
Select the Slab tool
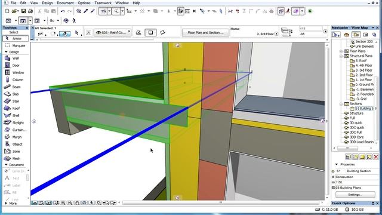[15, 94]
